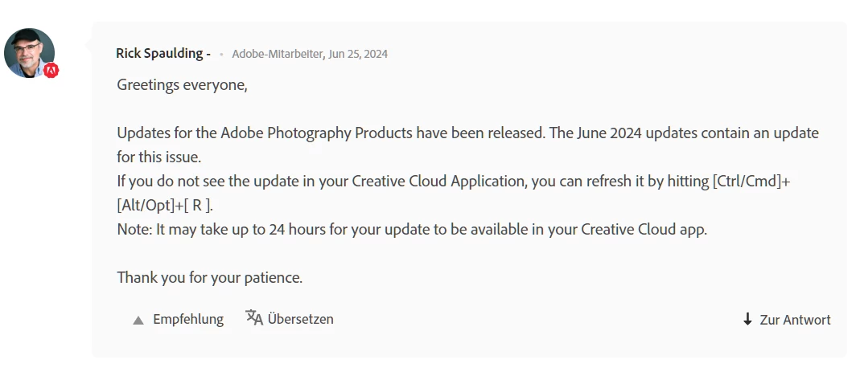Click the translate language icon
This screenshot has width=860, height=380.
pos(254,318)
